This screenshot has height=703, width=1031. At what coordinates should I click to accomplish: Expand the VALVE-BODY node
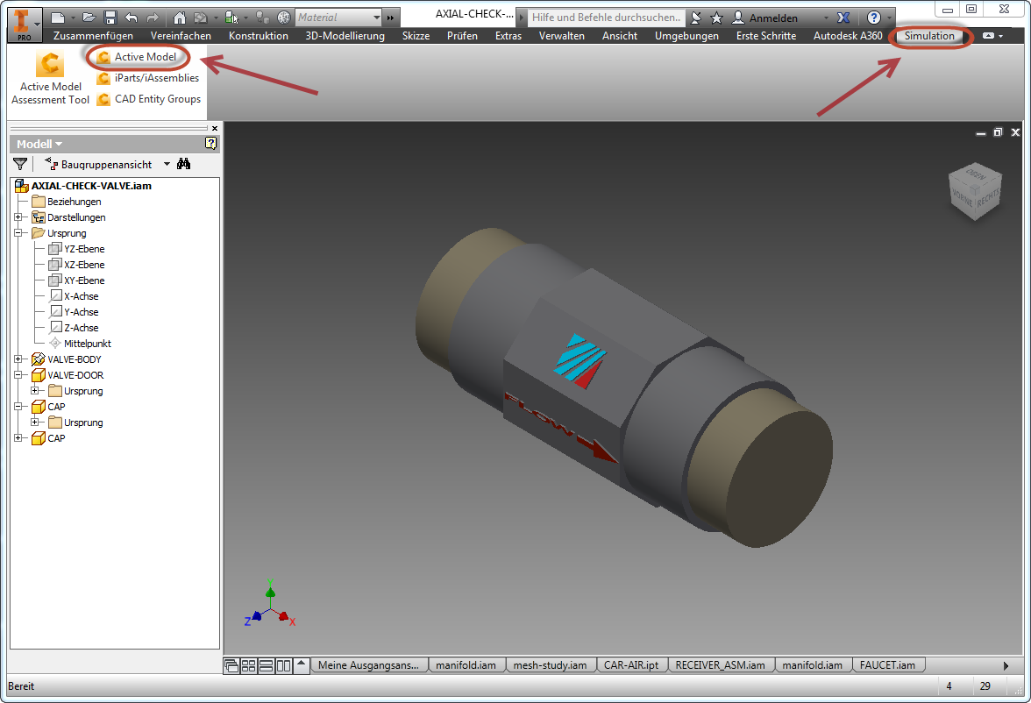pyautogui.click(x=18, y=359)
